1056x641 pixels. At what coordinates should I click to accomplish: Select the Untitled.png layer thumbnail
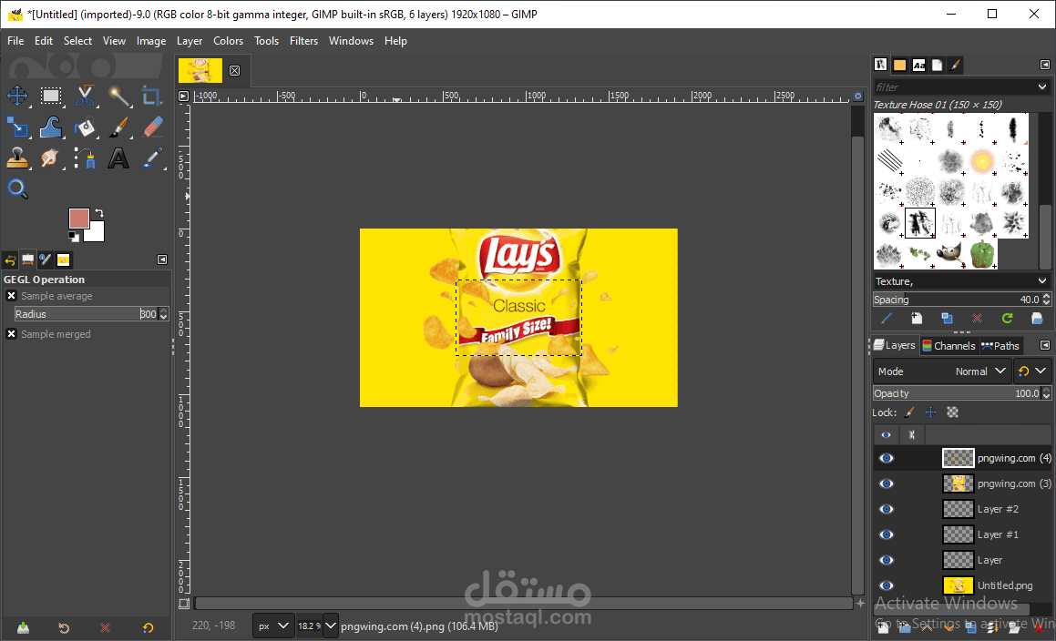(958, 585)
